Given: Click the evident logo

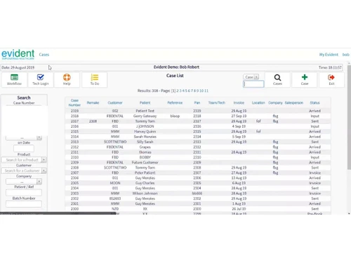Looking at the screenshot, I should click(18, 54).
